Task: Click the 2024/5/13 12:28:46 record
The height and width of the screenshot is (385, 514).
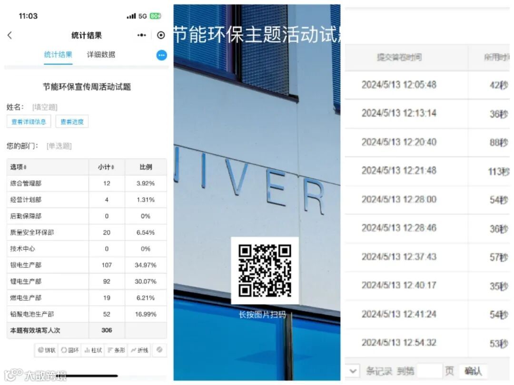Action: pos(399,228)
